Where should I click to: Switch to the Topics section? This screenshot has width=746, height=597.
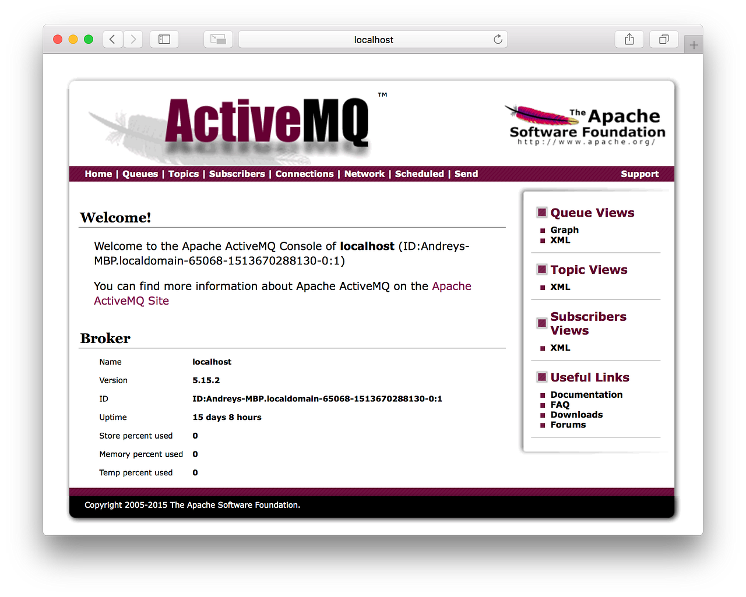(183, 174)
